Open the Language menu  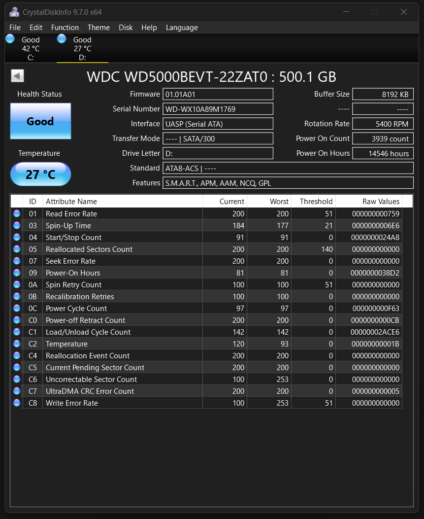(x=182, y=28)
